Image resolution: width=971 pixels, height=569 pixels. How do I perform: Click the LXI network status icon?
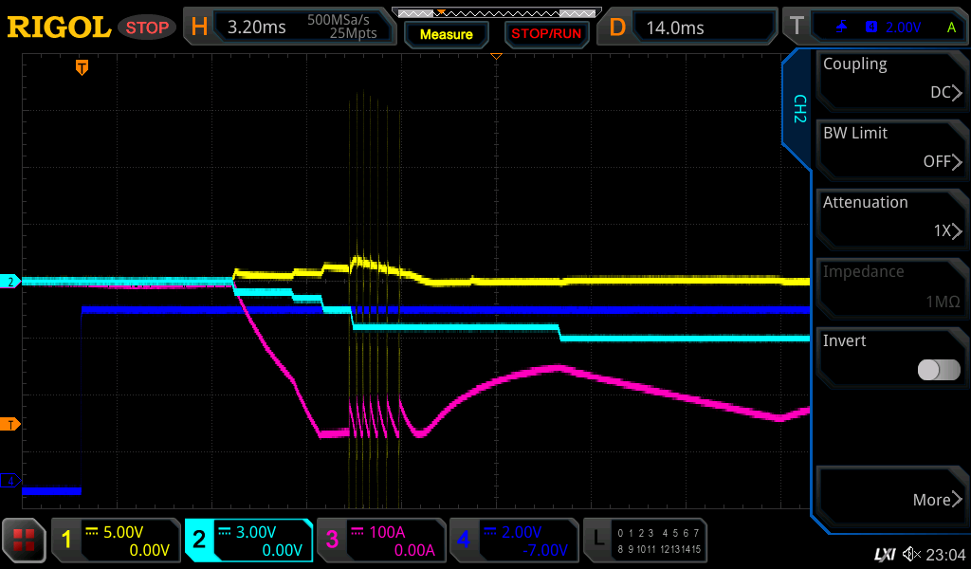pyautogui.click(x=884, y=554)
